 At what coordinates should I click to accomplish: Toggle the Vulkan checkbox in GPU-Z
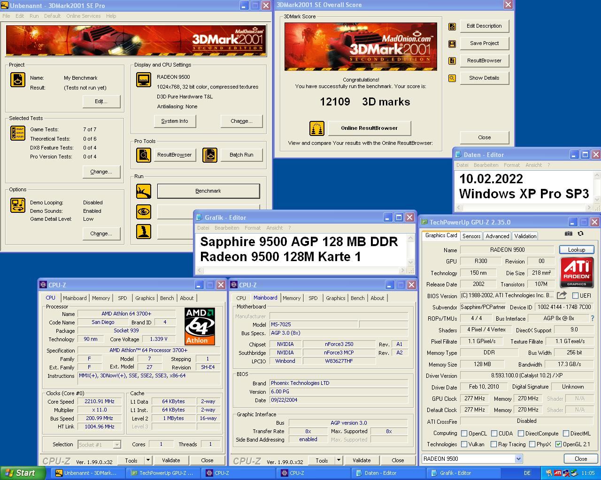coord(464,444)
